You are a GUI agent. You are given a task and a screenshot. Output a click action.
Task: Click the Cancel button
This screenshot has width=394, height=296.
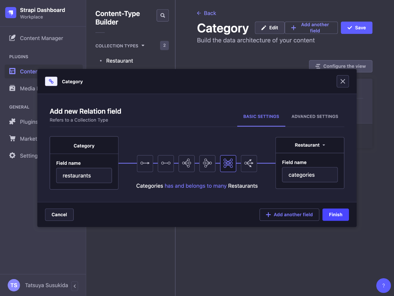point(59,215)
